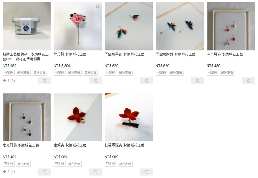View the 金蝶夾 red flower clip image
The width and height of the screenshot is (258, 178).
78,117
